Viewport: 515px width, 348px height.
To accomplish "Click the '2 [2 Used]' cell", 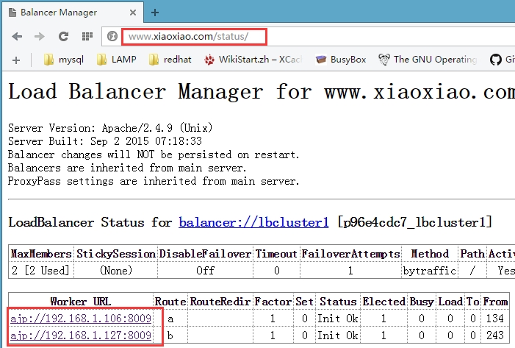I will (x=40, y=270).
